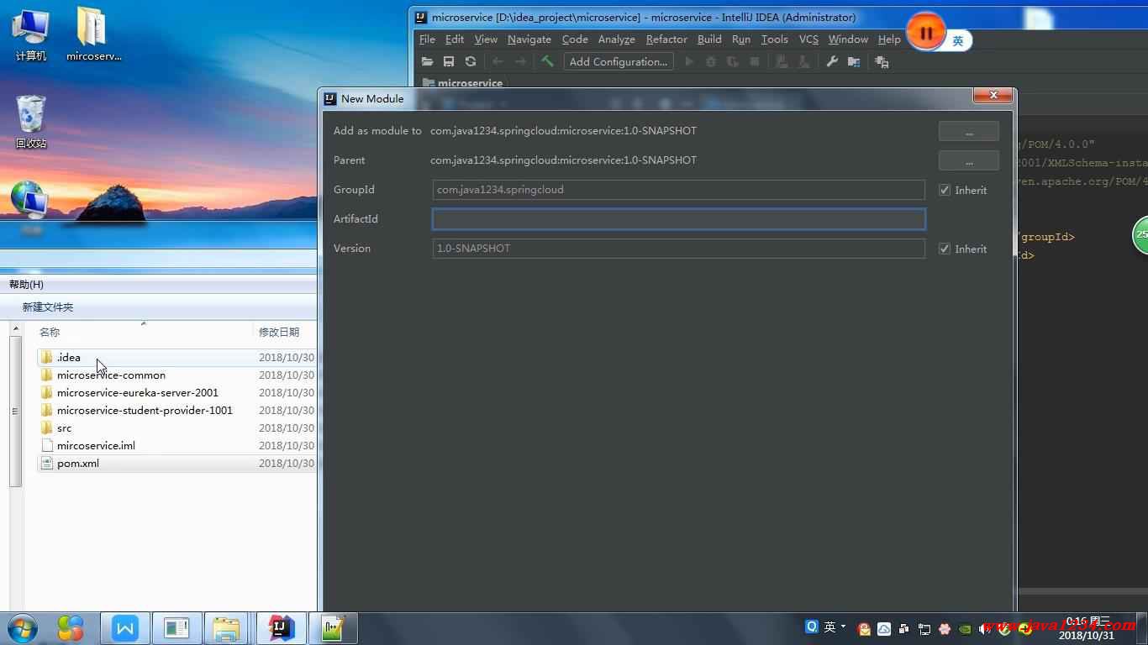Open the Edit menu

point(455,39)
